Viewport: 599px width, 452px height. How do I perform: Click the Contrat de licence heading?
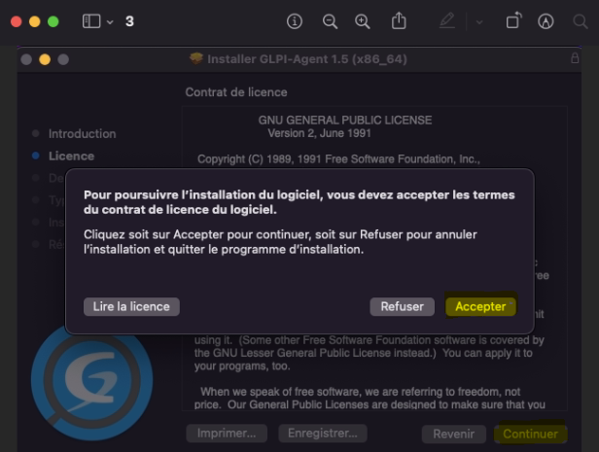pos(236,92)
